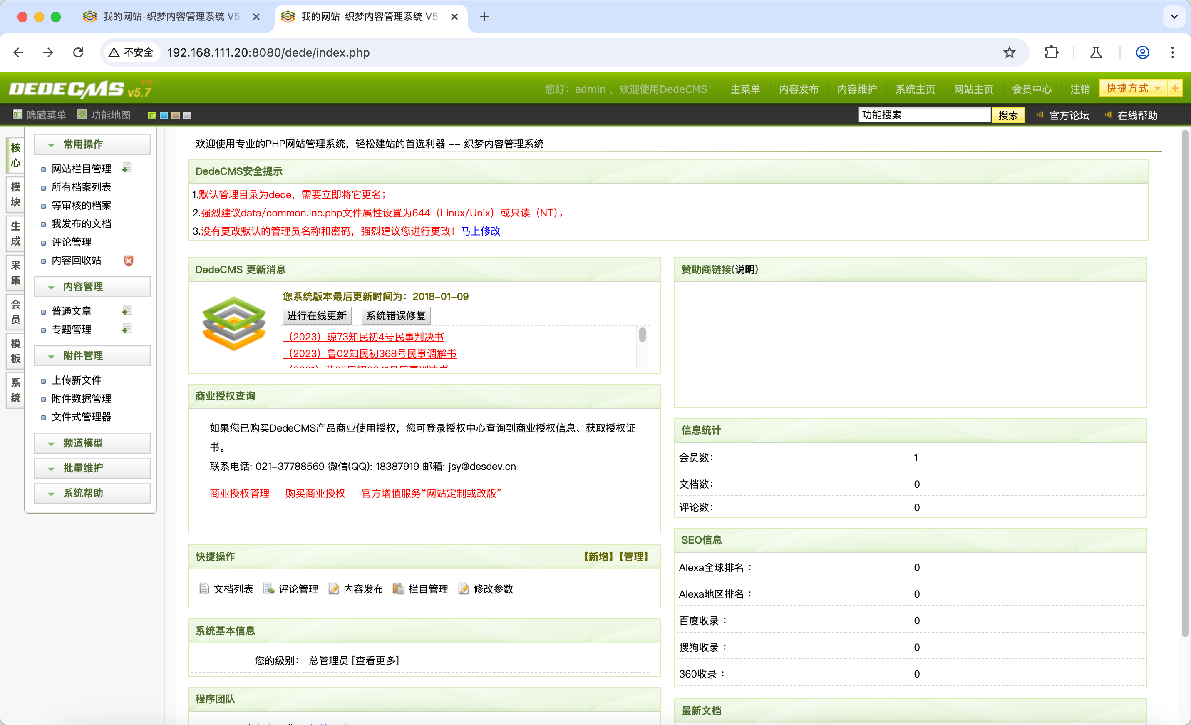Click the 功能地图 grid icon
Viewport: 1191px width, 725px height.
tap(82, 114)
